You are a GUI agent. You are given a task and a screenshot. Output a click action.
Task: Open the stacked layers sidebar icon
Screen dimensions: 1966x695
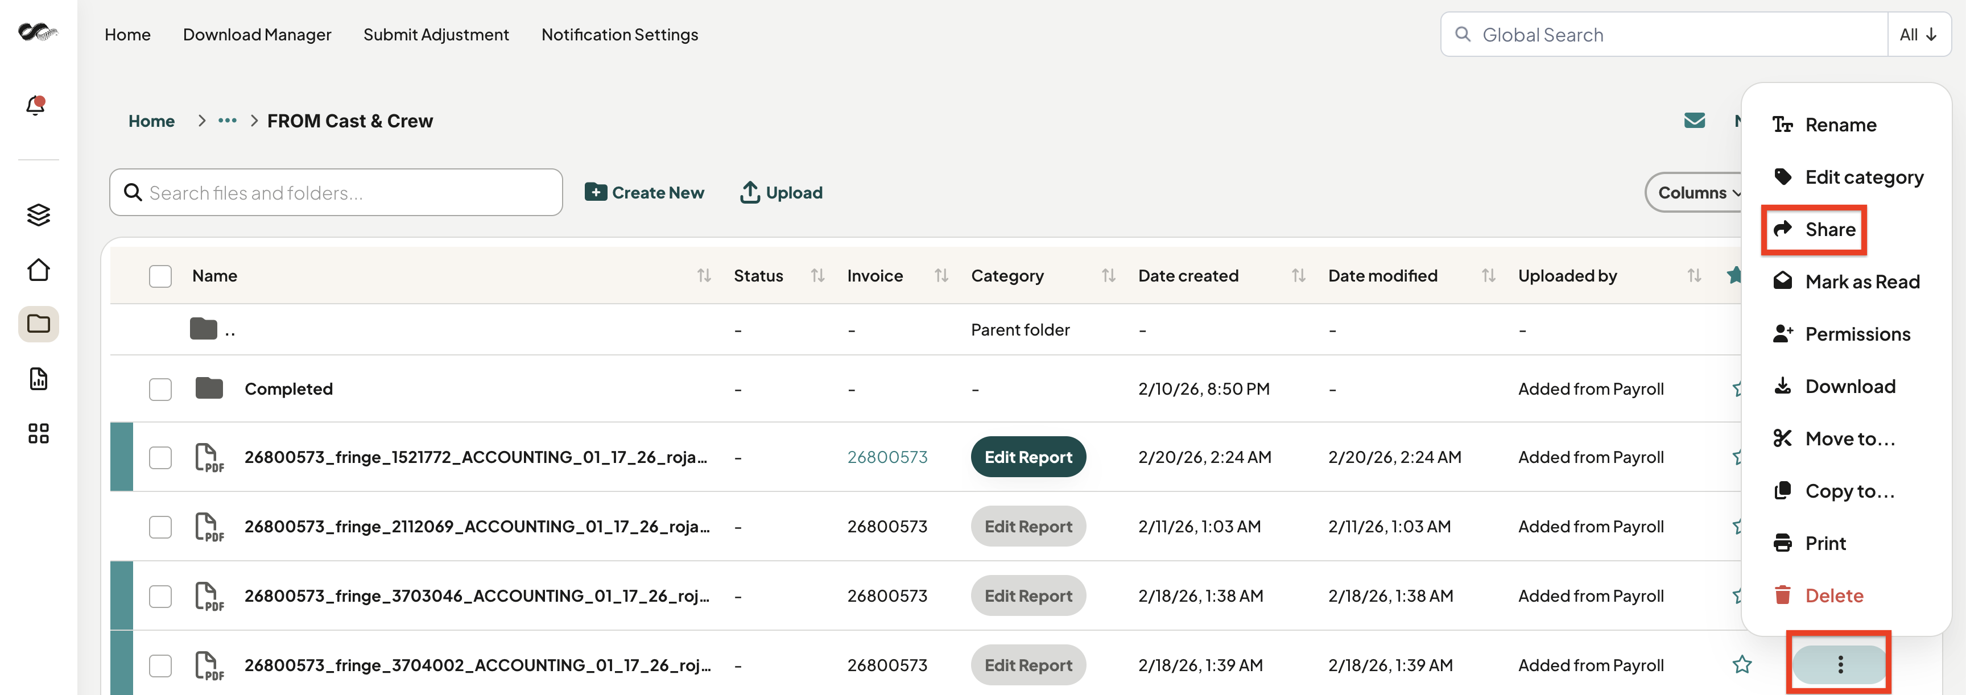[x=38, y=215]
